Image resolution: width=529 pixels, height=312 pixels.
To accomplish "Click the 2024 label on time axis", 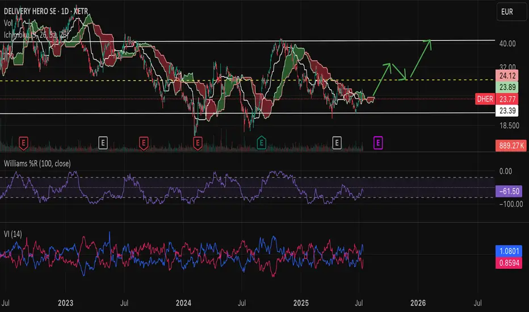I will [183, 303].
